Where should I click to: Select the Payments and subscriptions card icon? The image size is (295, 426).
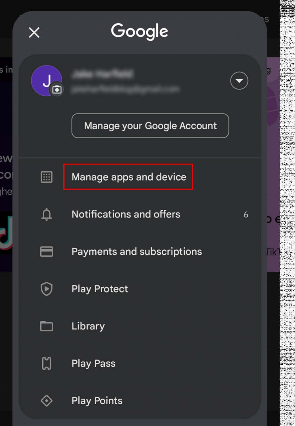tap(46, 251)
